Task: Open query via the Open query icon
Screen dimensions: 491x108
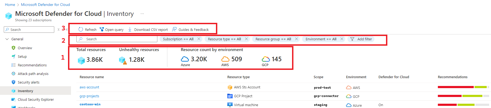Action: 102,30
